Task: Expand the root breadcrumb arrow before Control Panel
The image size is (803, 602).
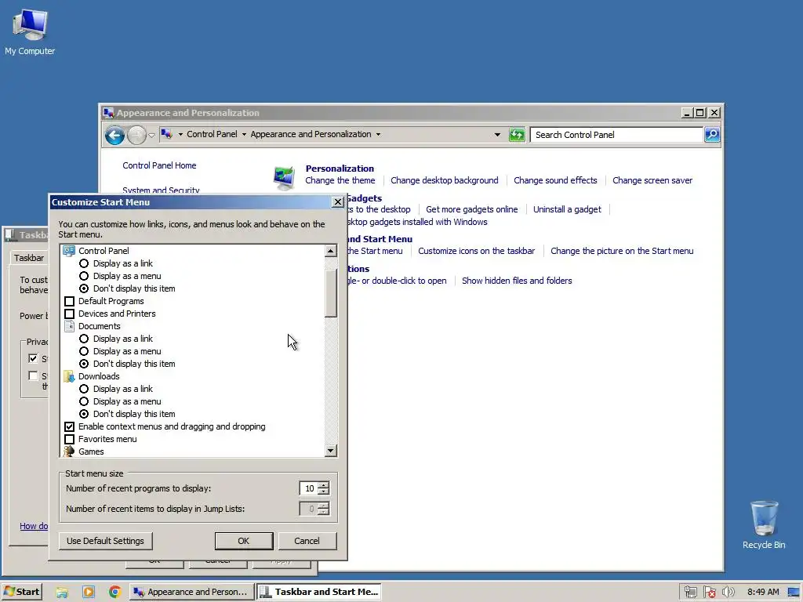Action: [180, 134]
